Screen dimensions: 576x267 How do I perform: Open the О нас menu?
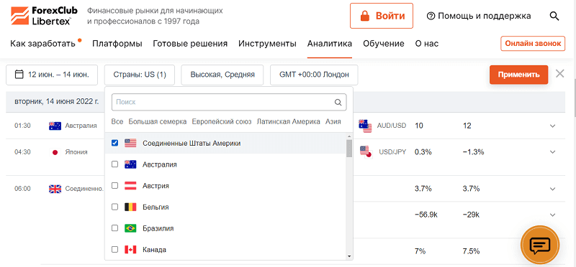[x=427, y=44]
